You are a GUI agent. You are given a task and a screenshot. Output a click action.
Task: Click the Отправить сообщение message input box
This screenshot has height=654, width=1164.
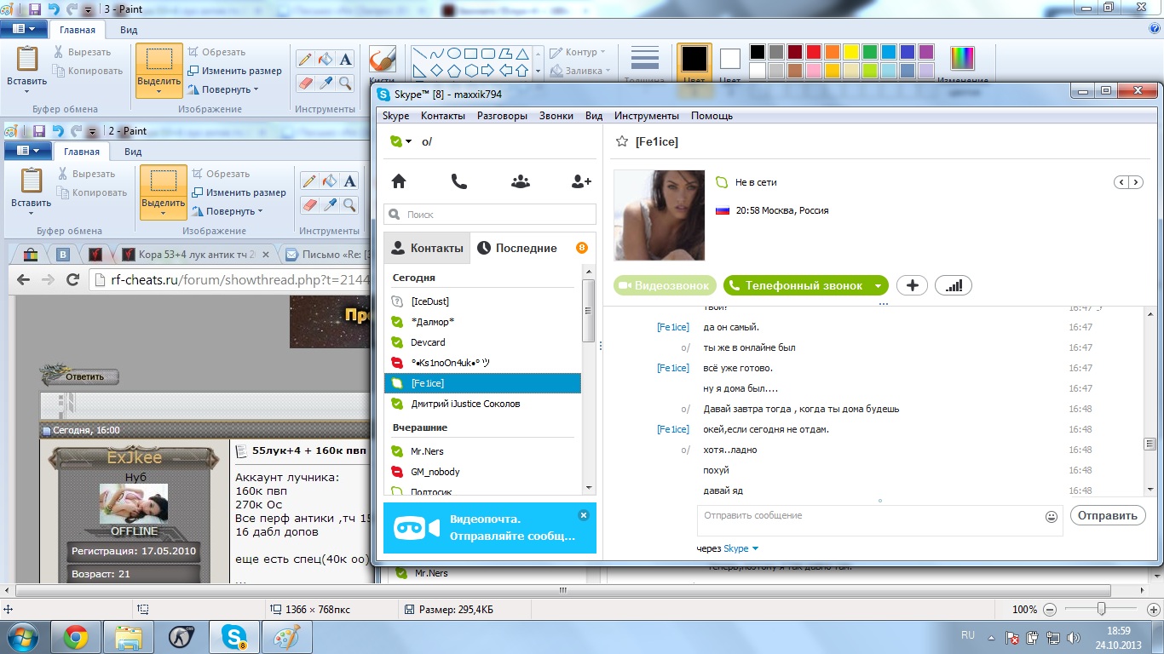(x=879, y=520)
